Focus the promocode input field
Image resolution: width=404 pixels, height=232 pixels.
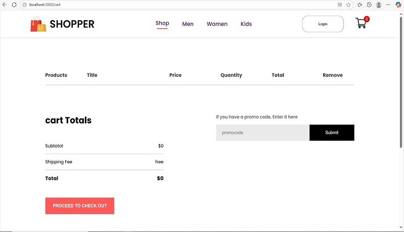click(x=263, y=133)
